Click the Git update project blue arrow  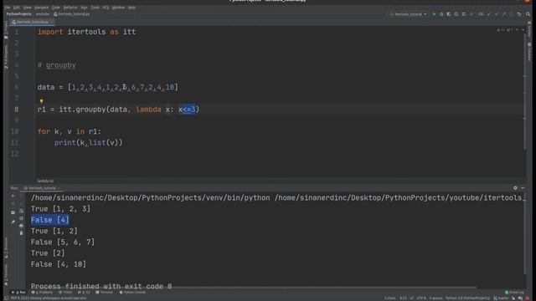coord(489,14)
